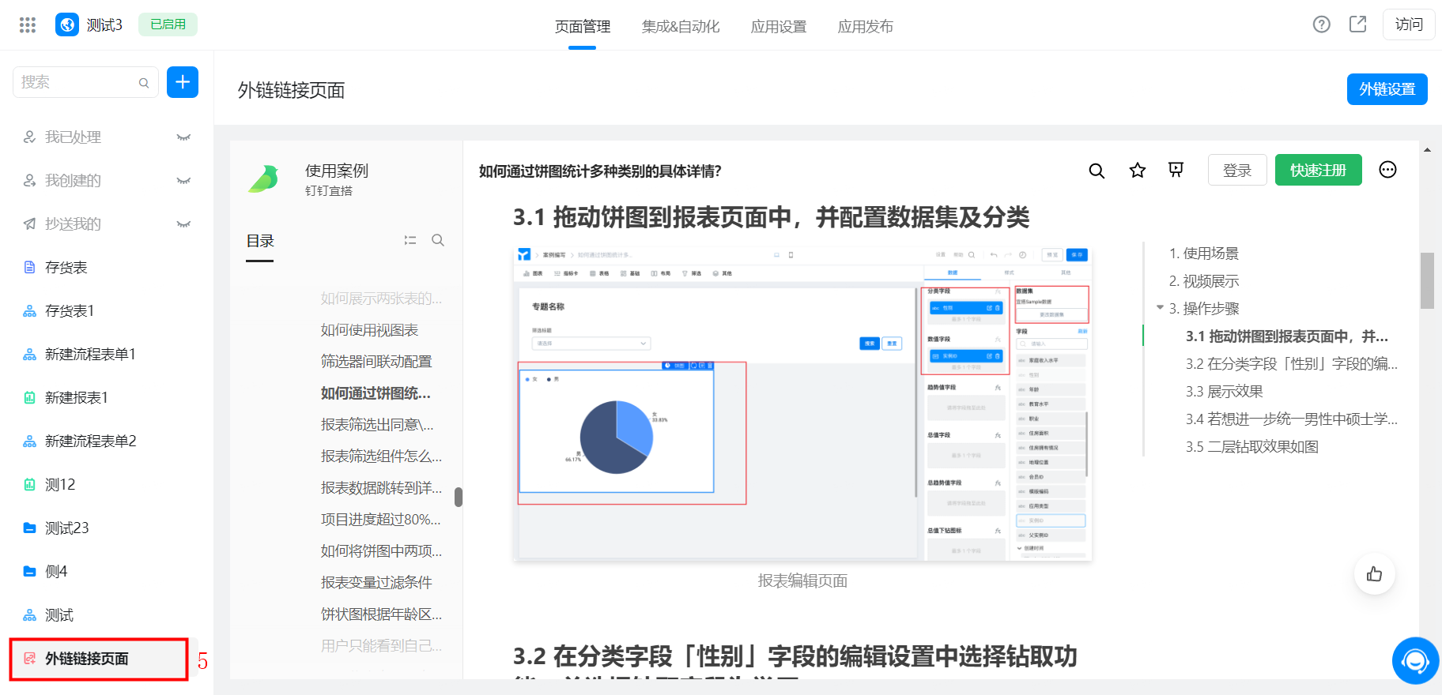Open the more options ellipsis icon
This screenshot has width=1442, height=695.
tap(1387, 170)
